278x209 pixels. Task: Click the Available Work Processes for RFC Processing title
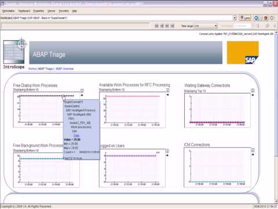click(134, 85)
